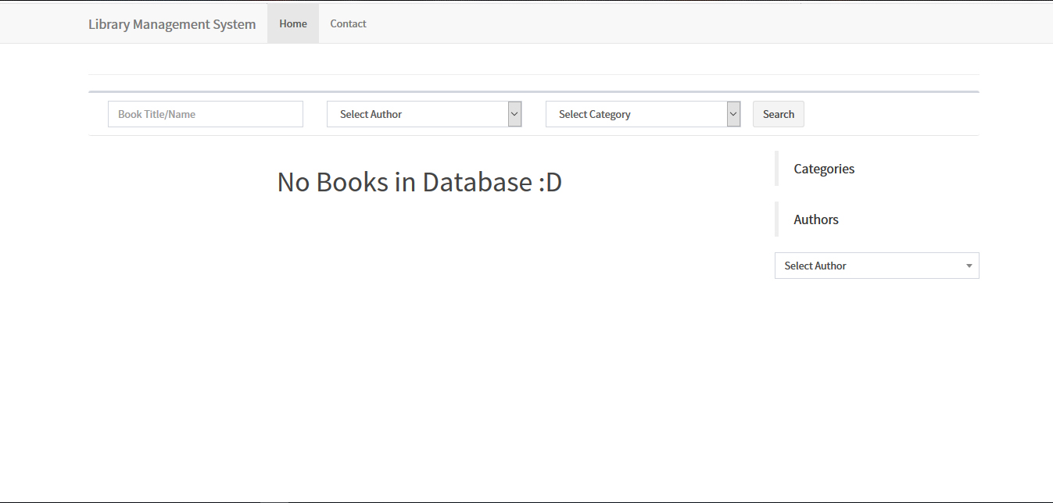The image size is (1053, 503).
Task: Click the word Database in the heading
Action: pyautogui.click(x=477, y=182)
